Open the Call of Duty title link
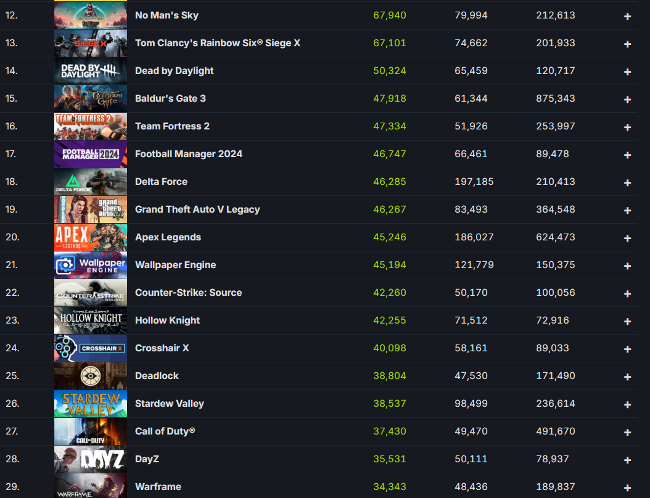 click(x=165, y=431)
